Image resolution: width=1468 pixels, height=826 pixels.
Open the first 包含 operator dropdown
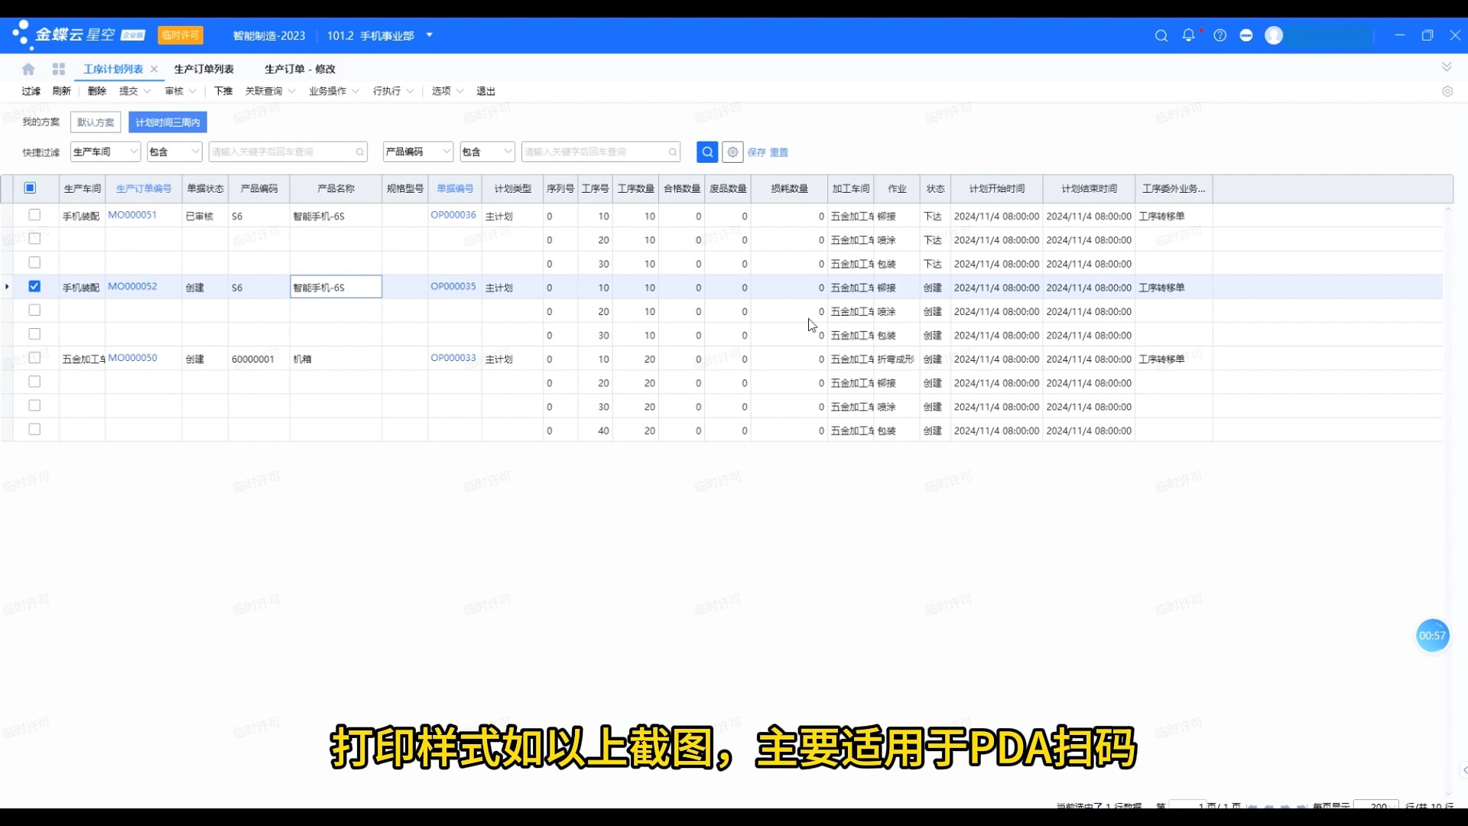(x=174, y=152)
